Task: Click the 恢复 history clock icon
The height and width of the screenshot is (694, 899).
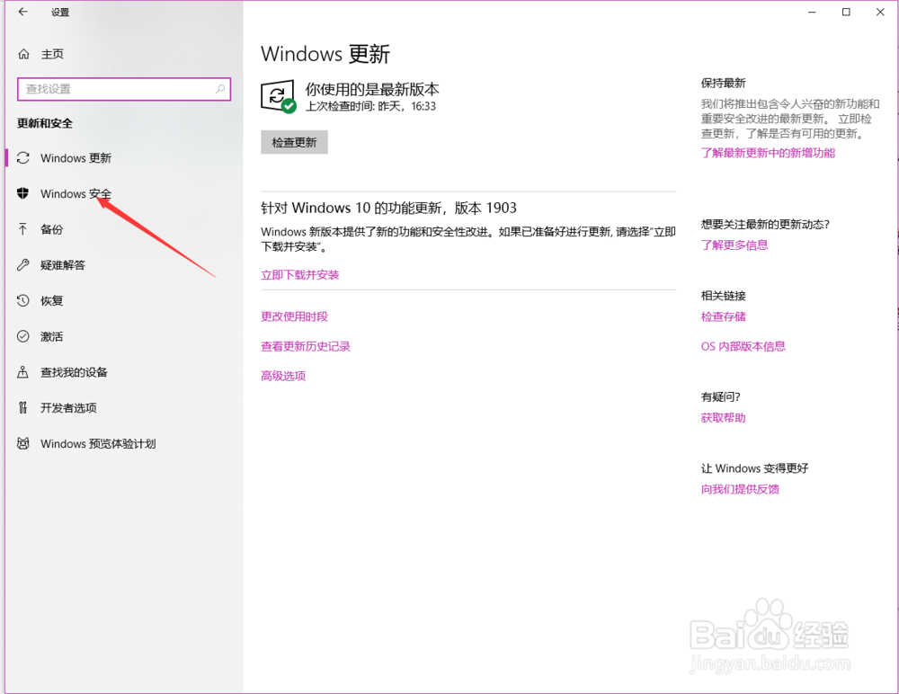Action: [23, 300]
